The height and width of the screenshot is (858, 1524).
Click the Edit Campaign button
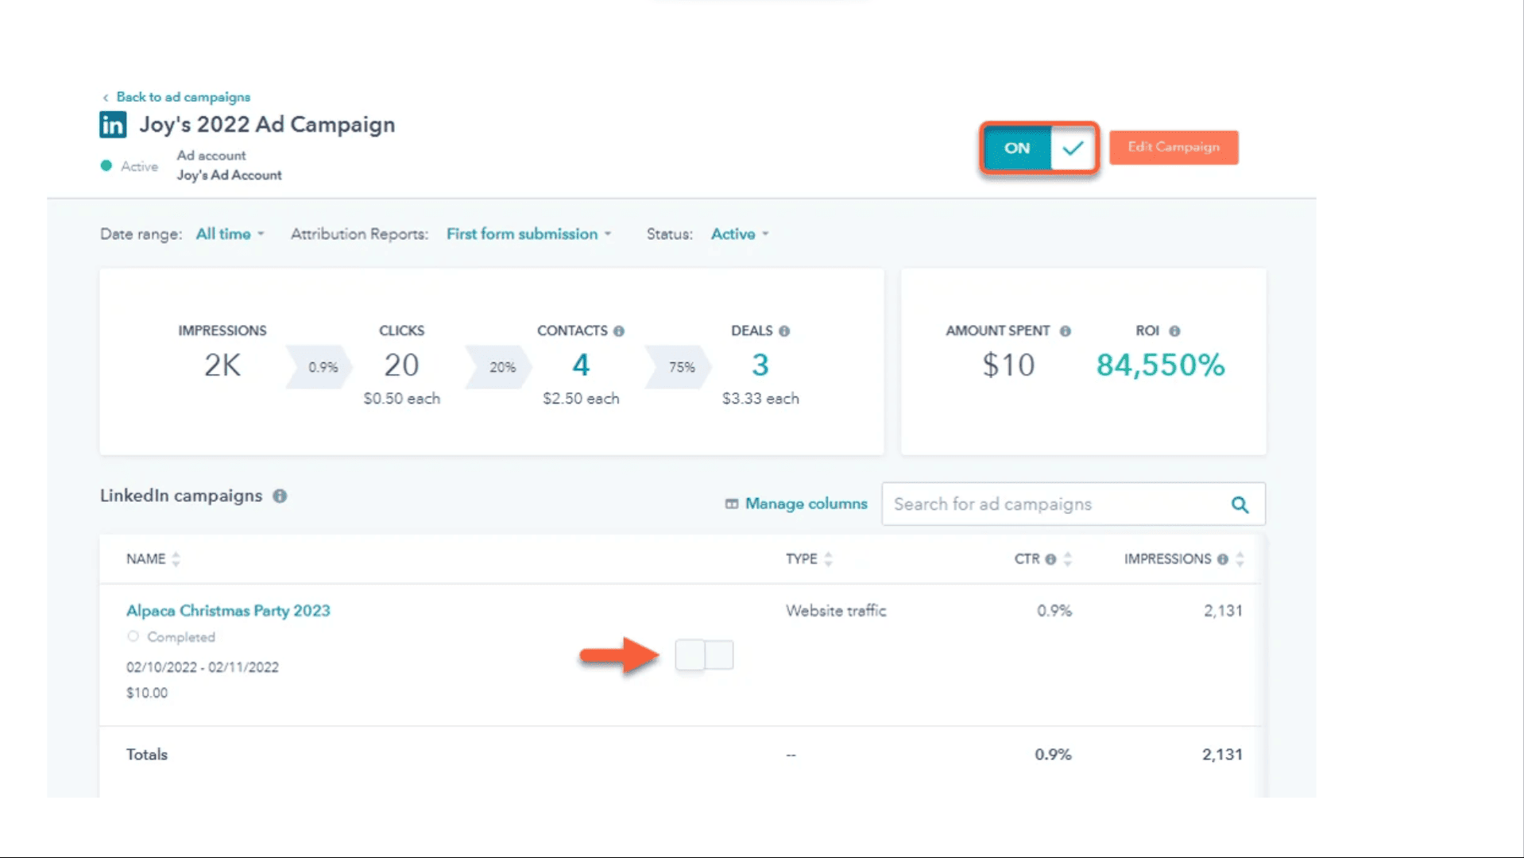[x=1174, y=147]
